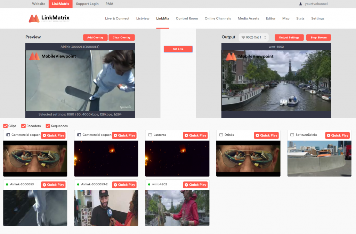Click the green status dot for Airlink-3000053-2
356x234 pixels.
pos(78,184)
